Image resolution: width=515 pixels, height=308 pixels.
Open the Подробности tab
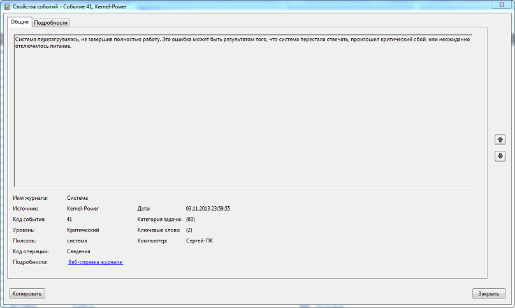pos(50,22)
